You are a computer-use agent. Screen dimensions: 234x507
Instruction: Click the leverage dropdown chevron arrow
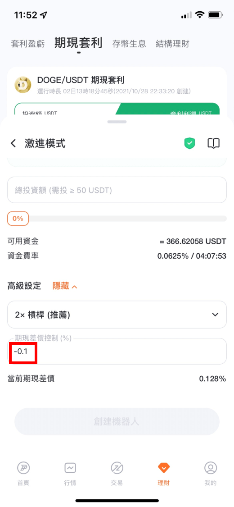point(215,315)
